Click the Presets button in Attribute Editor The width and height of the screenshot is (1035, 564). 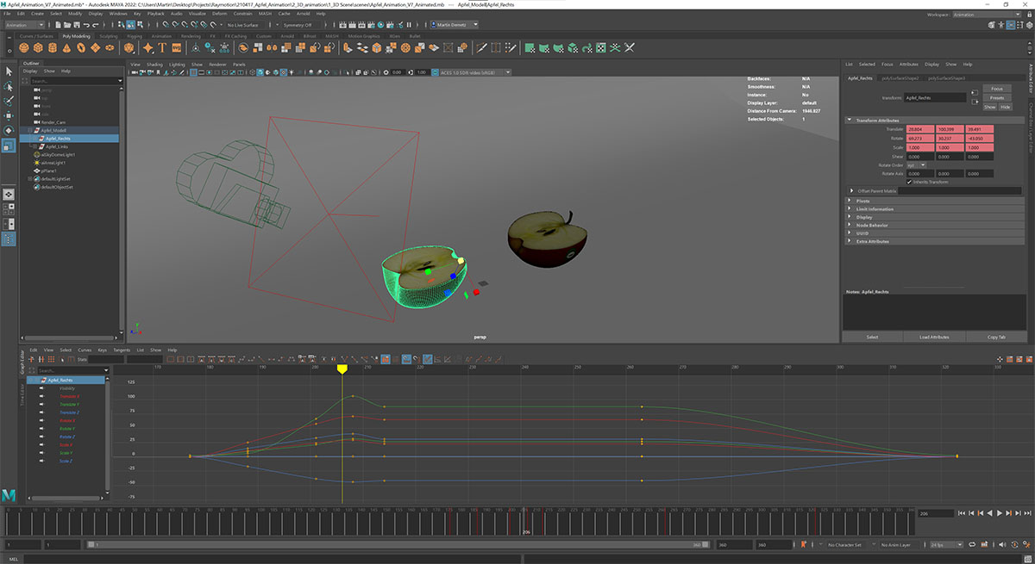coord(996,97)
